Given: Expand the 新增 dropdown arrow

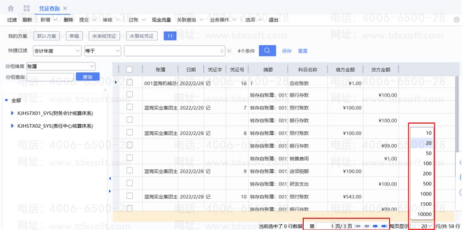Looking at the screenshot, I should point(55,20).
